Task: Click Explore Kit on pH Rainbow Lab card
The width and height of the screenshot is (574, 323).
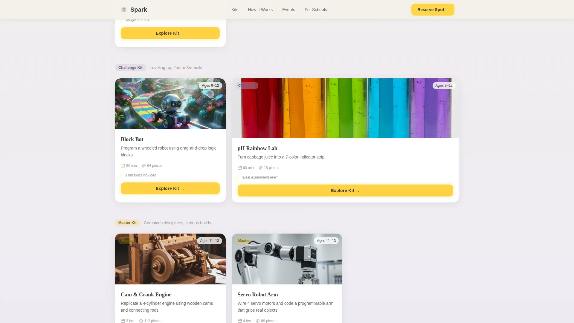Action: coord(345,191)
